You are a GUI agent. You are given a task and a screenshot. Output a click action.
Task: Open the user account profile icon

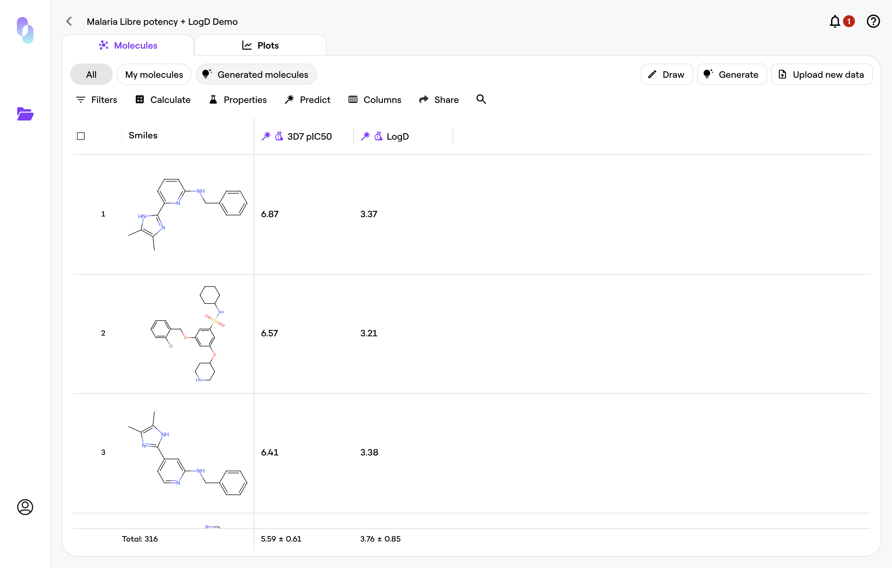[x=25, y=507]
